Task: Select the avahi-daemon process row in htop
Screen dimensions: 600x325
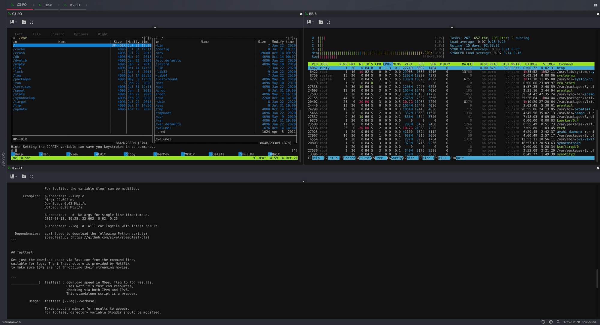Action: pyautogui.click(x=451, y=132)
